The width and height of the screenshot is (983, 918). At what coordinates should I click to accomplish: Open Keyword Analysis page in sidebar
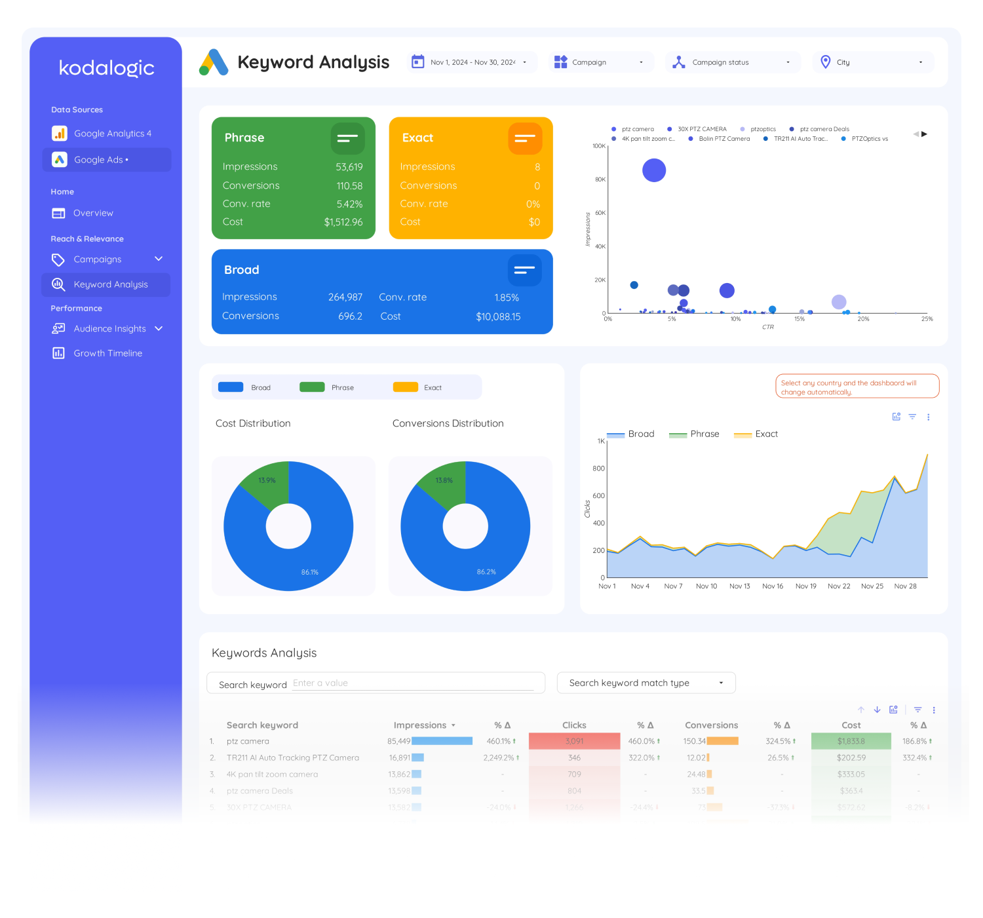coord(106,284)
